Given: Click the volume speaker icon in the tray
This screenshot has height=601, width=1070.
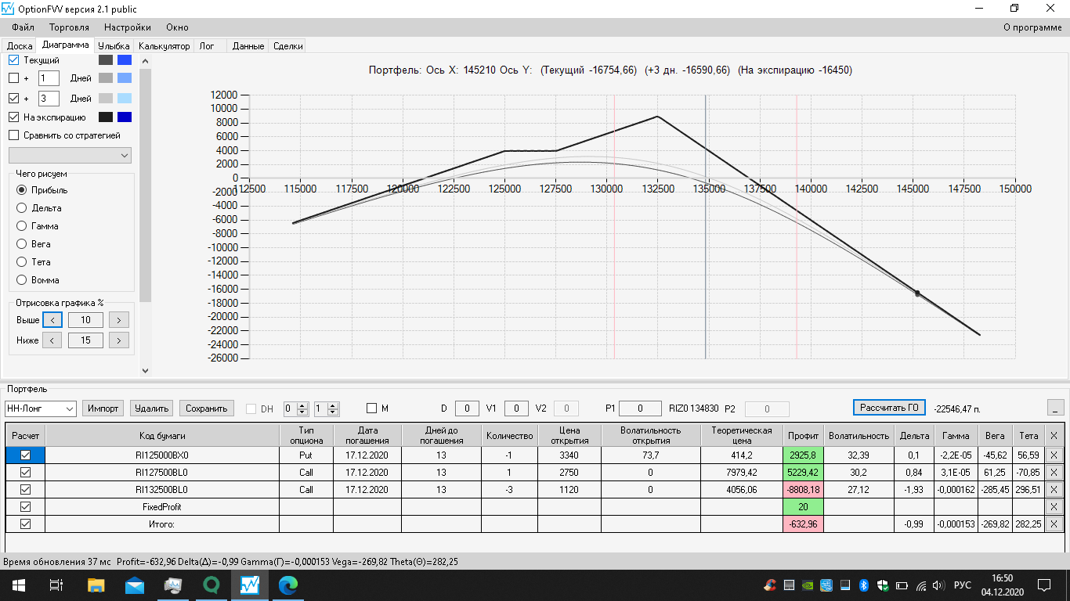Looking at the screenshot, I should (x=940, y=585).
